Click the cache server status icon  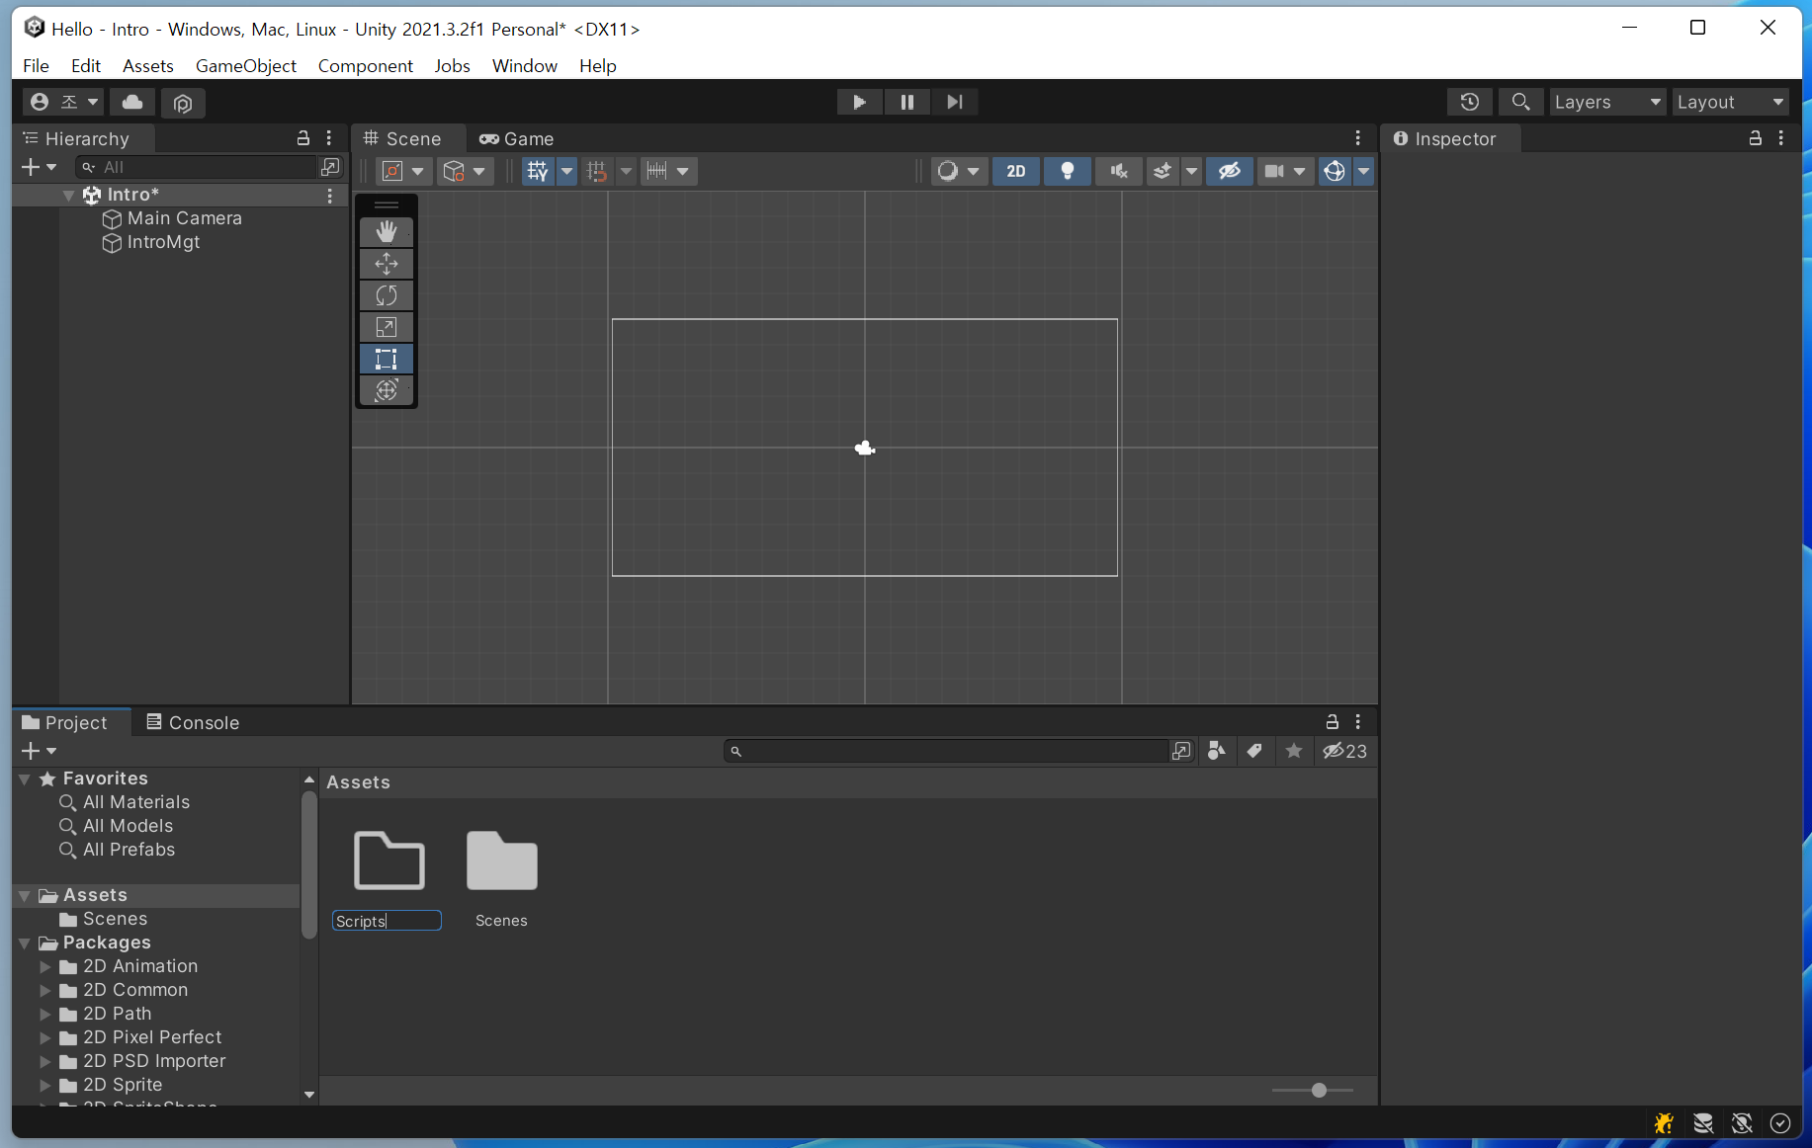point(1703,1123)
